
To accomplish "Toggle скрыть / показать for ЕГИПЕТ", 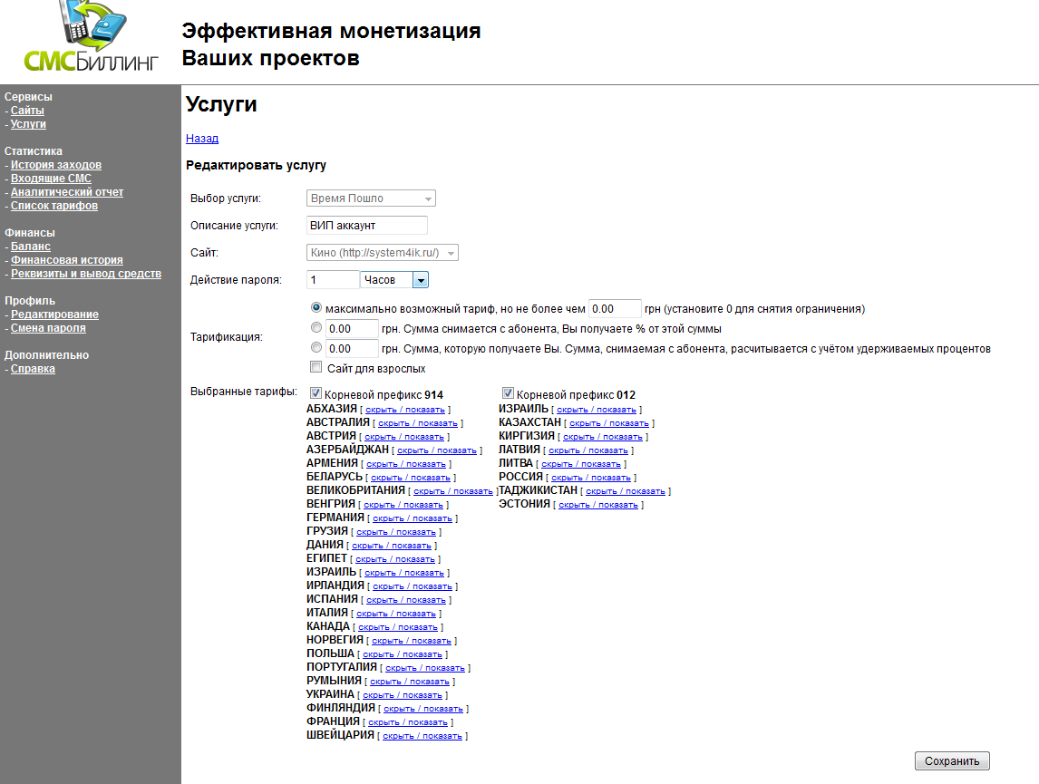I will [395, 559].
